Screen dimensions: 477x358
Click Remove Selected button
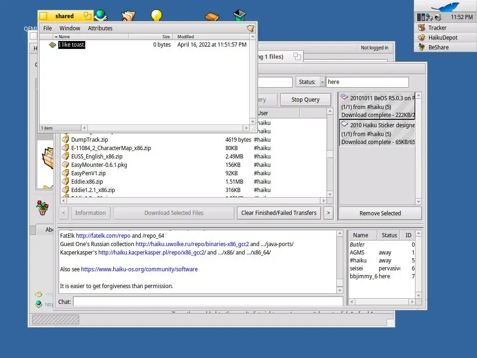point(380,213)
